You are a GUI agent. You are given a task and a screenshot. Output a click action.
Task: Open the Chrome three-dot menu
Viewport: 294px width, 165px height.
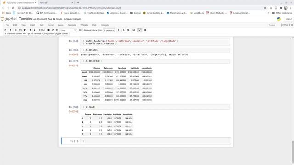tap(291, 8)
